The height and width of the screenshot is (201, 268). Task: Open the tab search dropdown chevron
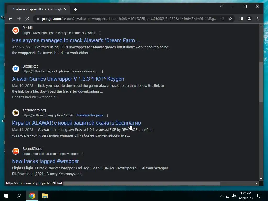pyautogui.click(x=221, y=7)
